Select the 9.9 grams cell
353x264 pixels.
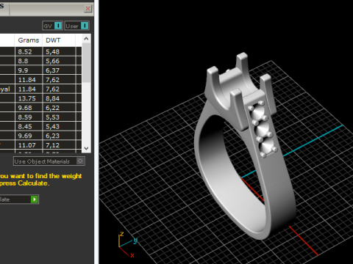(x=29, y=70)
